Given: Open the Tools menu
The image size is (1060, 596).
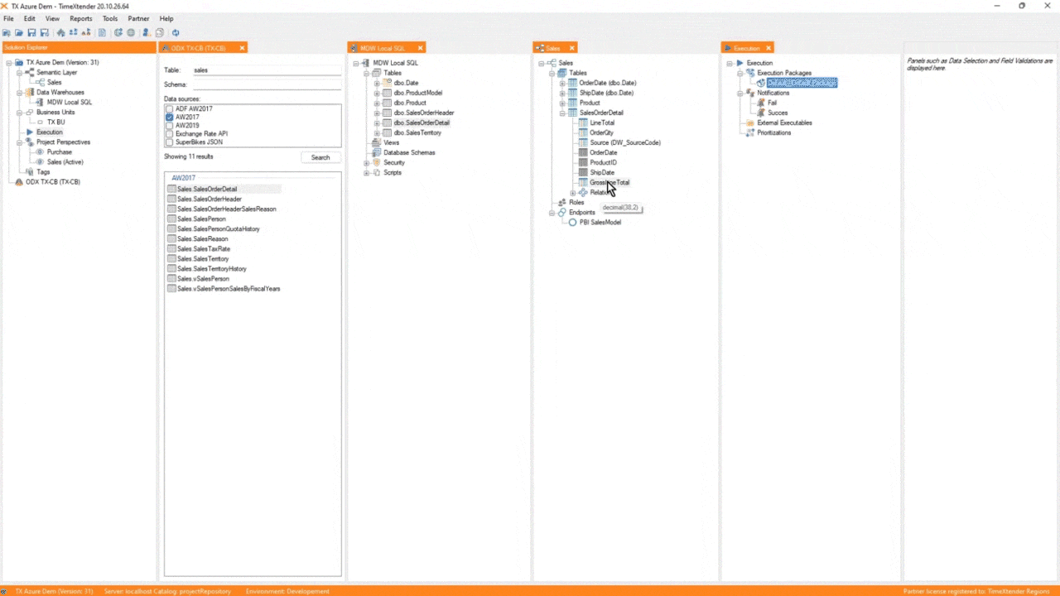Looking at the screenshot, I should point(109,18).
